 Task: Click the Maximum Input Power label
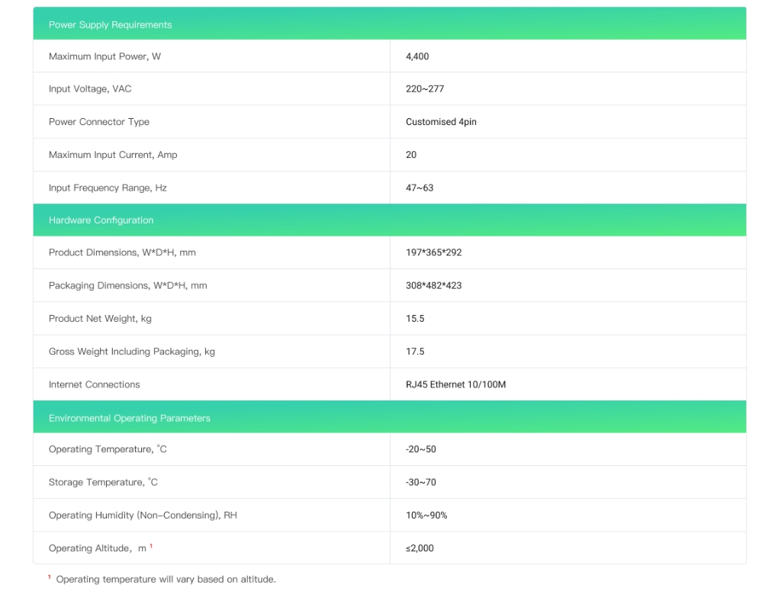[x=105, y=56]
